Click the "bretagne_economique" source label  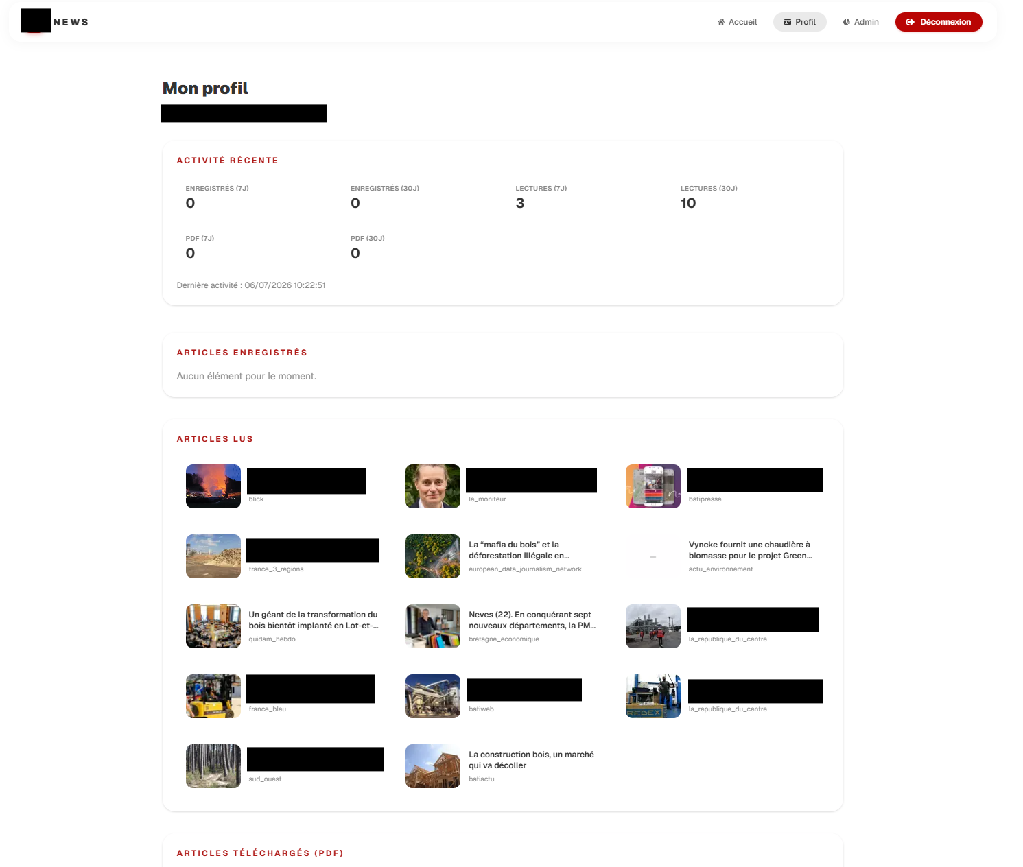[504, 639]
